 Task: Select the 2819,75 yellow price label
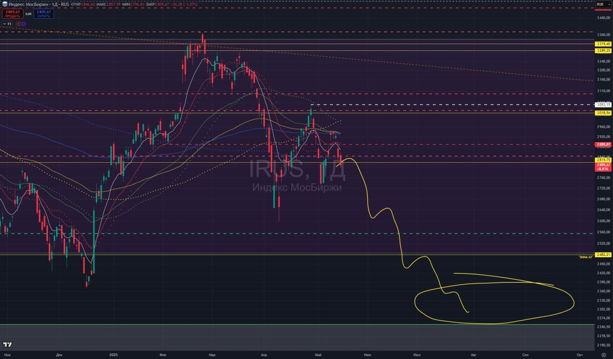603,160
